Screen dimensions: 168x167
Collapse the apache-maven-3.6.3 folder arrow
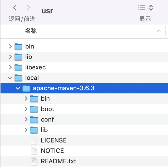[x=18, y=88]
